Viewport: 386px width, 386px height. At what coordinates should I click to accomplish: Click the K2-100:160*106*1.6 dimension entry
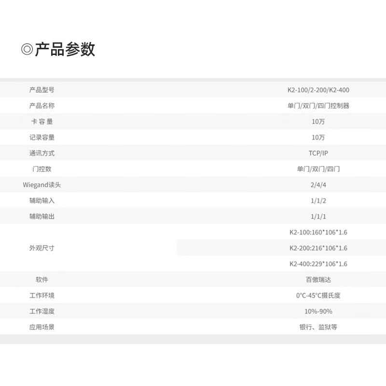coord(318,233)
